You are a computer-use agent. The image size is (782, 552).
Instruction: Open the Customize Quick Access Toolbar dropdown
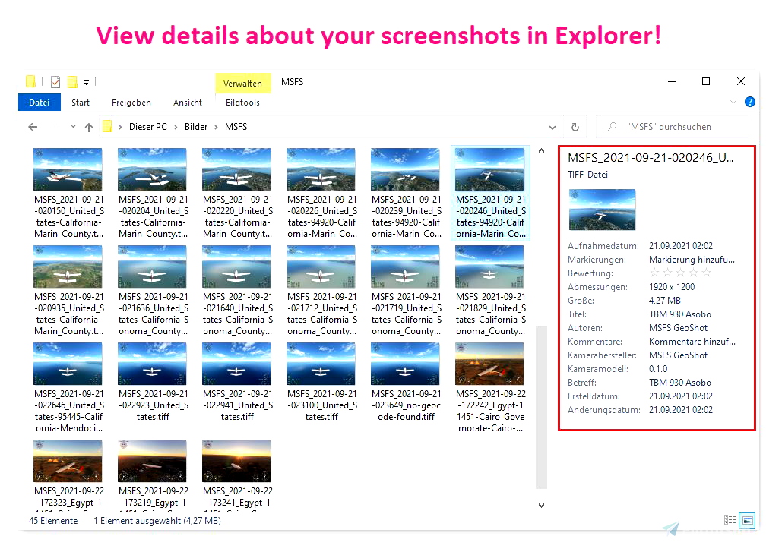pos(86,81)
